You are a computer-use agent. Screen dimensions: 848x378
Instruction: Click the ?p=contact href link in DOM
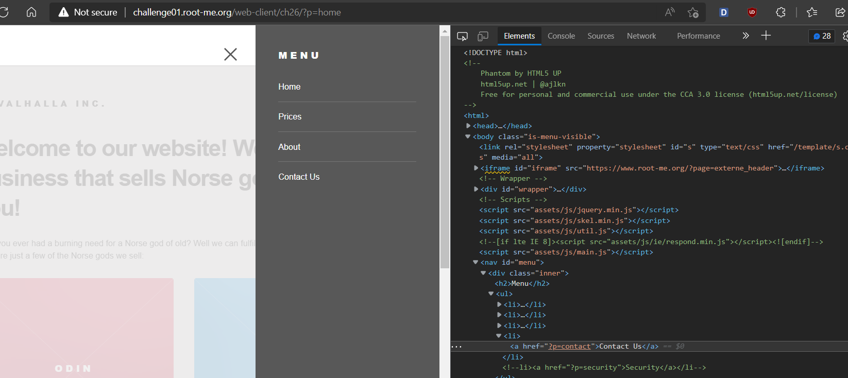[570, 346]
